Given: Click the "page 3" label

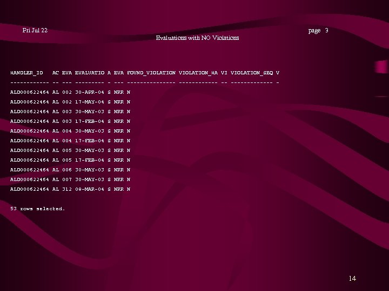Looking at the screenshot, I should [318, 30].
